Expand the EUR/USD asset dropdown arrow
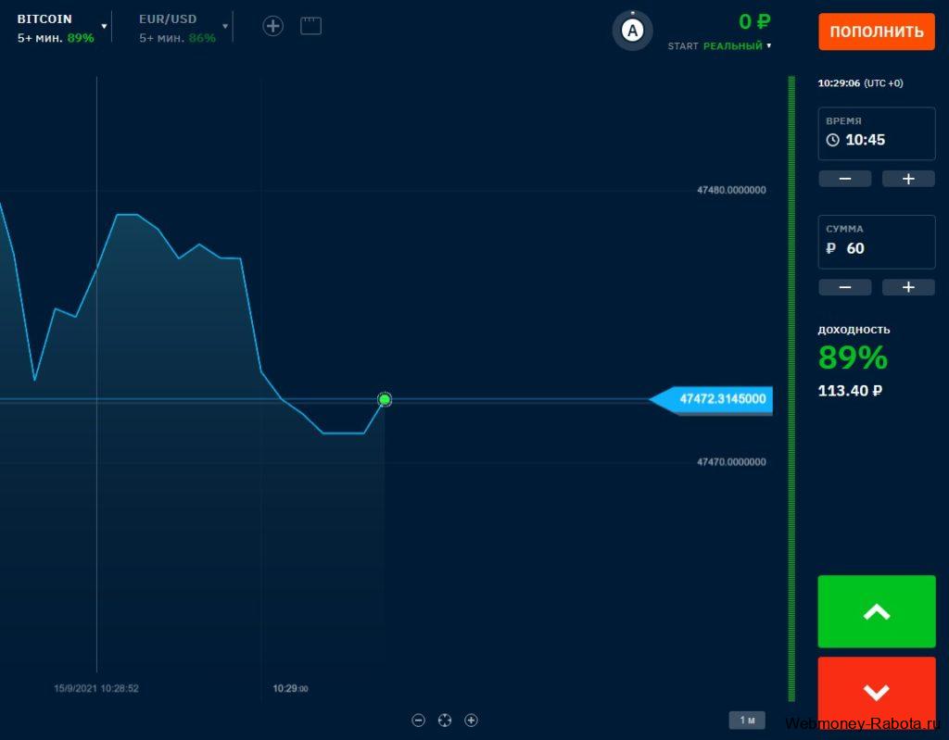949x740 pixels. [225, 27]
